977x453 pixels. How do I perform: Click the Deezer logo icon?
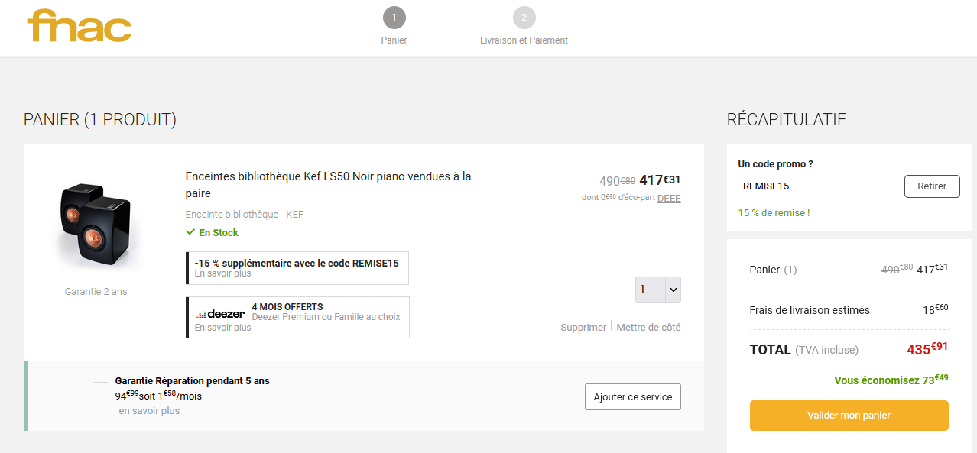[x=220, y=313]
